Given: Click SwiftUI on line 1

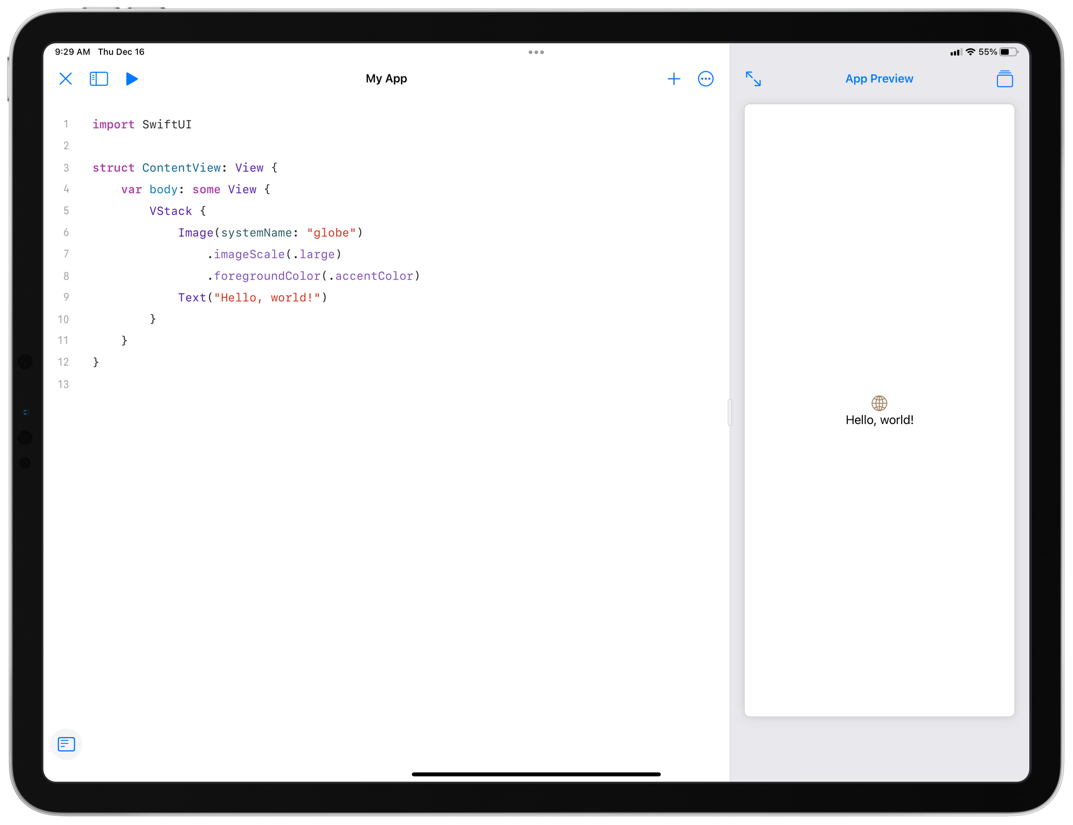Looking at the screenshot, I should [167, 125].
